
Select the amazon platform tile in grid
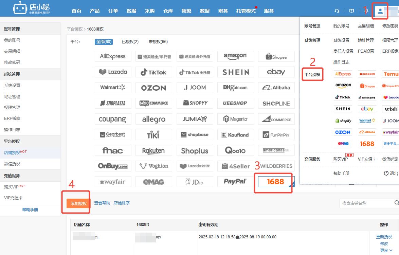[x=235, y=56]
